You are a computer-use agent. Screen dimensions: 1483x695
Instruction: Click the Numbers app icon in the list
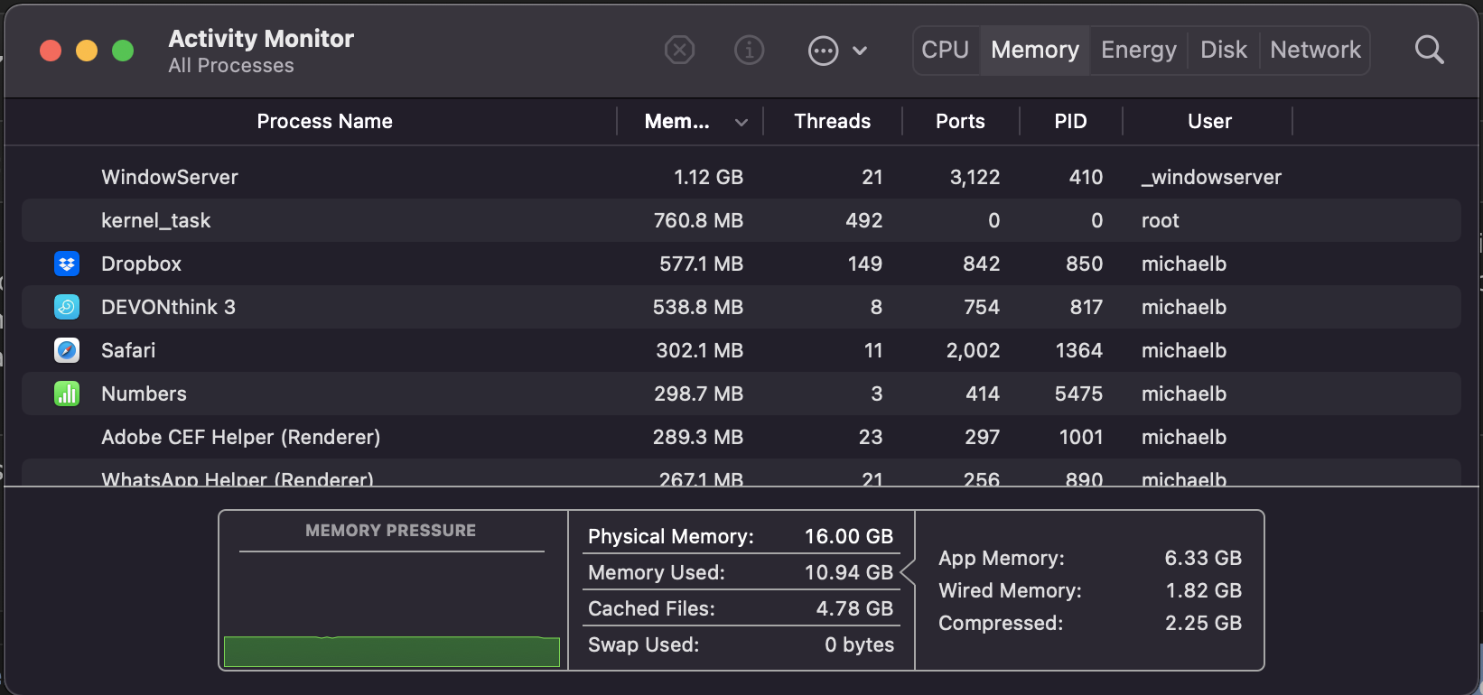coord(67,394)
